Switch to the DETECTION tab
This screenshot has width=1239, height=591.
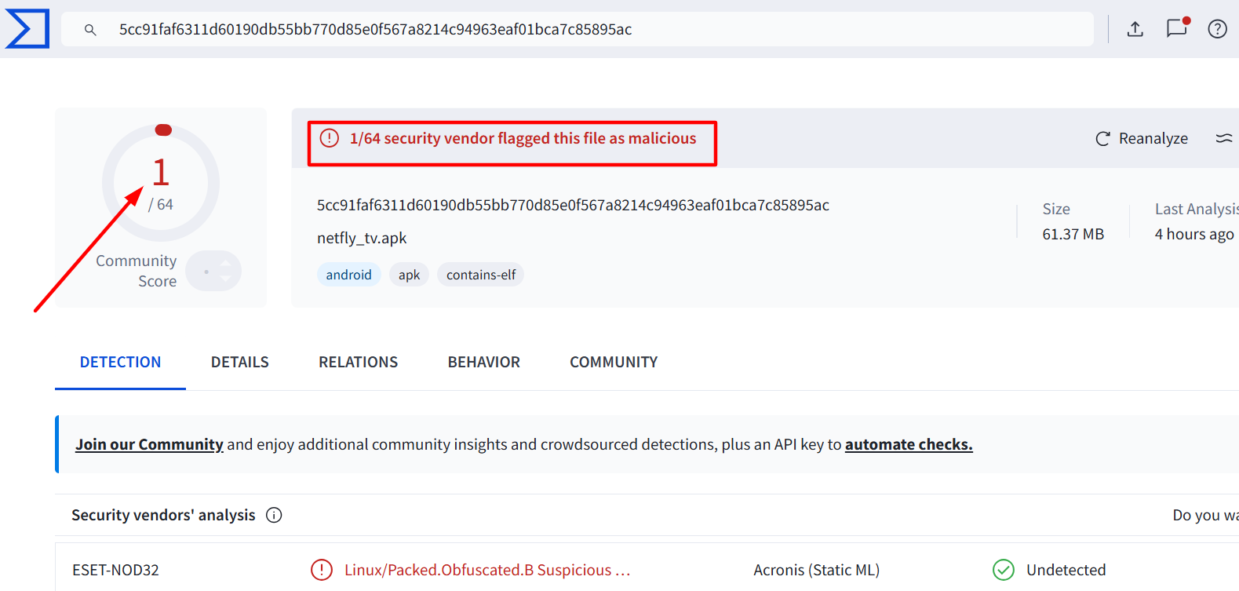point(120,362)
